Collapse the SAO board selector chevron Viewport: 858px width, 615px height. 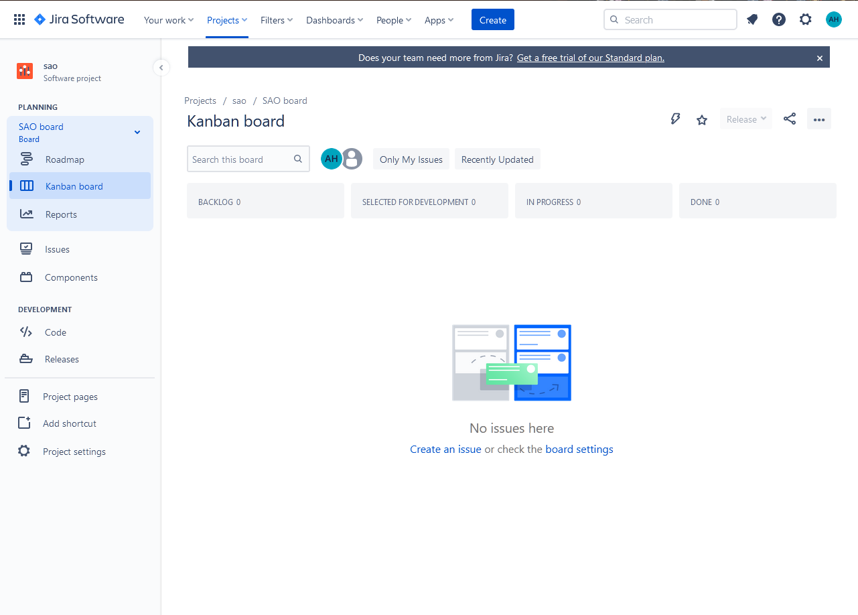tap(137, 132)
